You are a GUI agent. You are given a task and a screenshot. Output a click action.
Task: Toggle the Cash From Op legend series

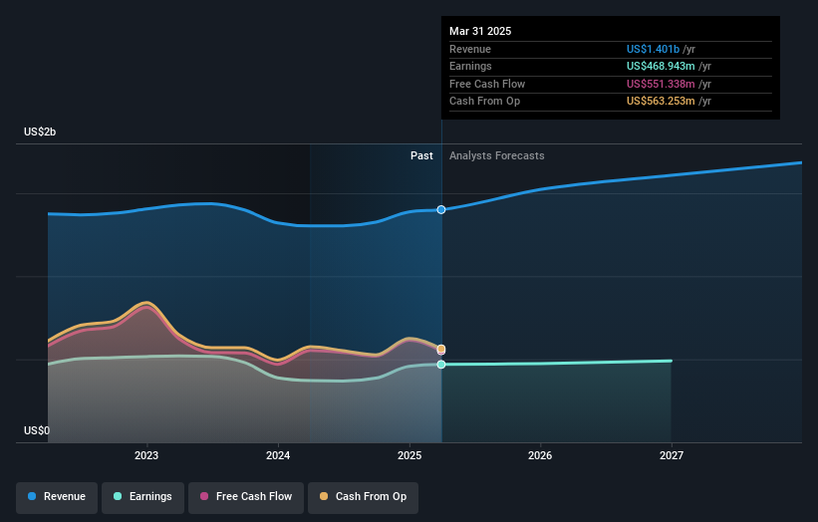pos(363,497)
